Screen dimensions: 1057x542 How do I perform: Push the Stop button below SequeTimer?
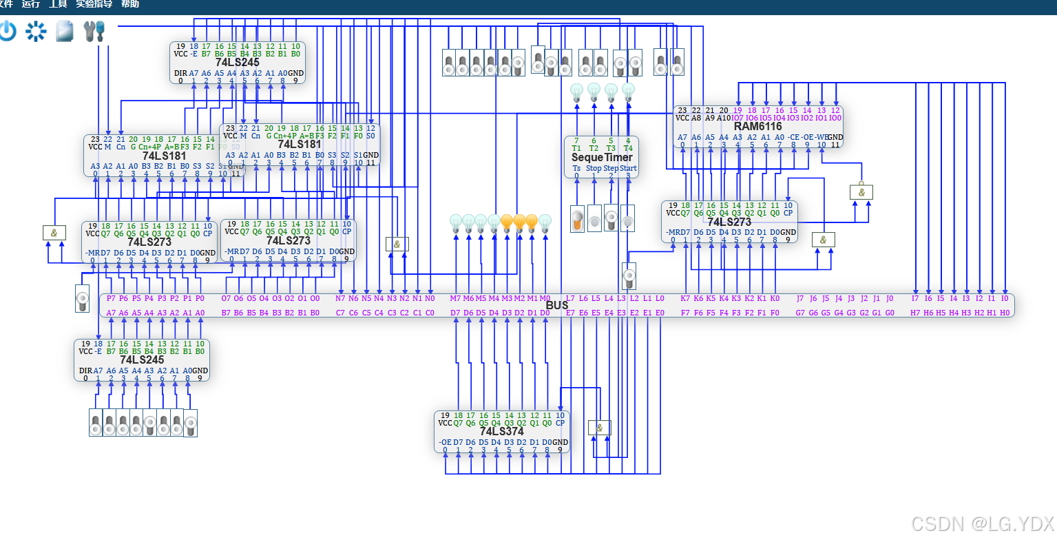pos(594,218)
